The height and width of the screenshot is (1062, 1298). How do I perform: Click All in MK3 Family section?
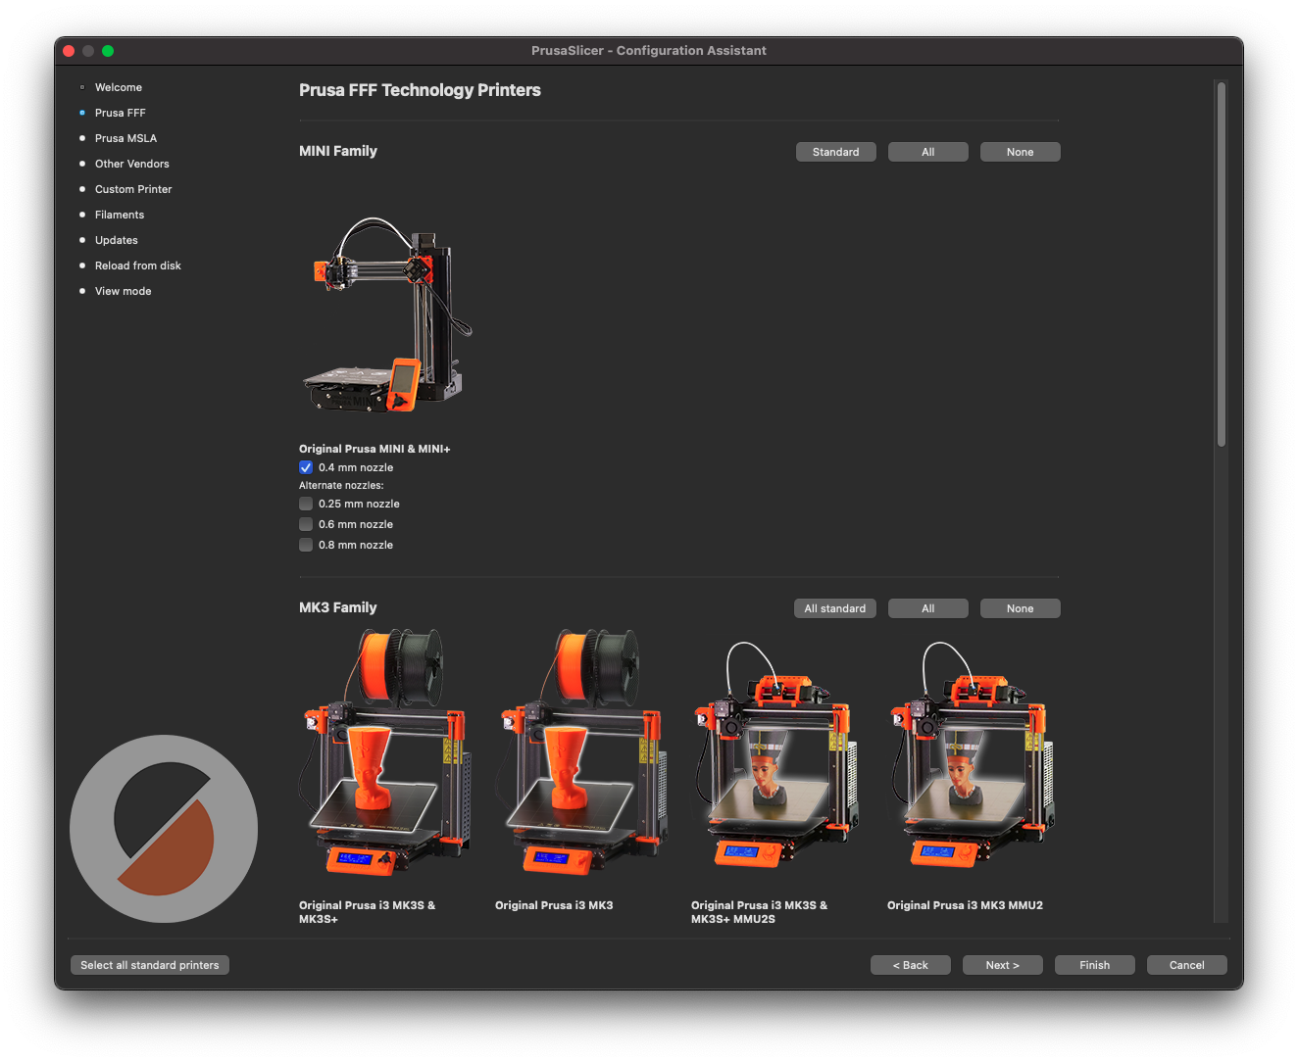click(x=928, y=608)
